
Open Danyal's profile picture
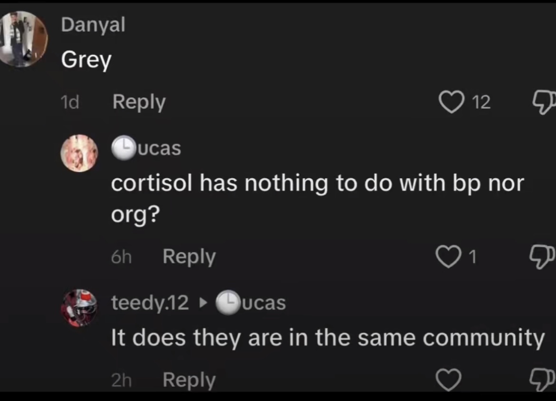coord(22,39)
